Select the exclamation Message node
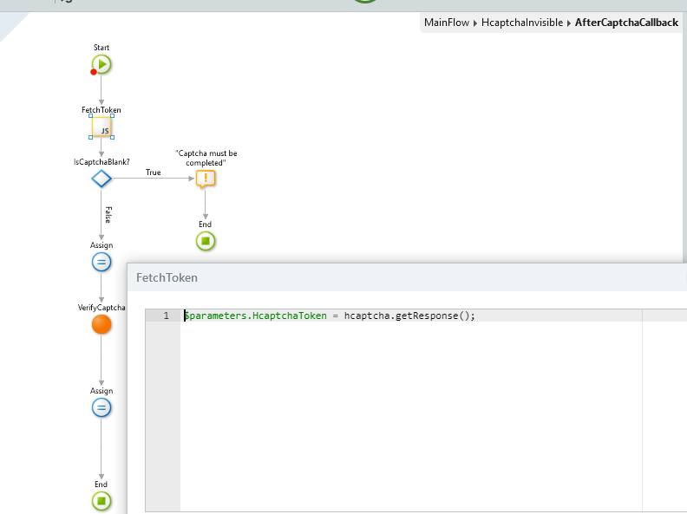Image resolution: width=687 pixels, height=514 pixels. click(205, 179)
